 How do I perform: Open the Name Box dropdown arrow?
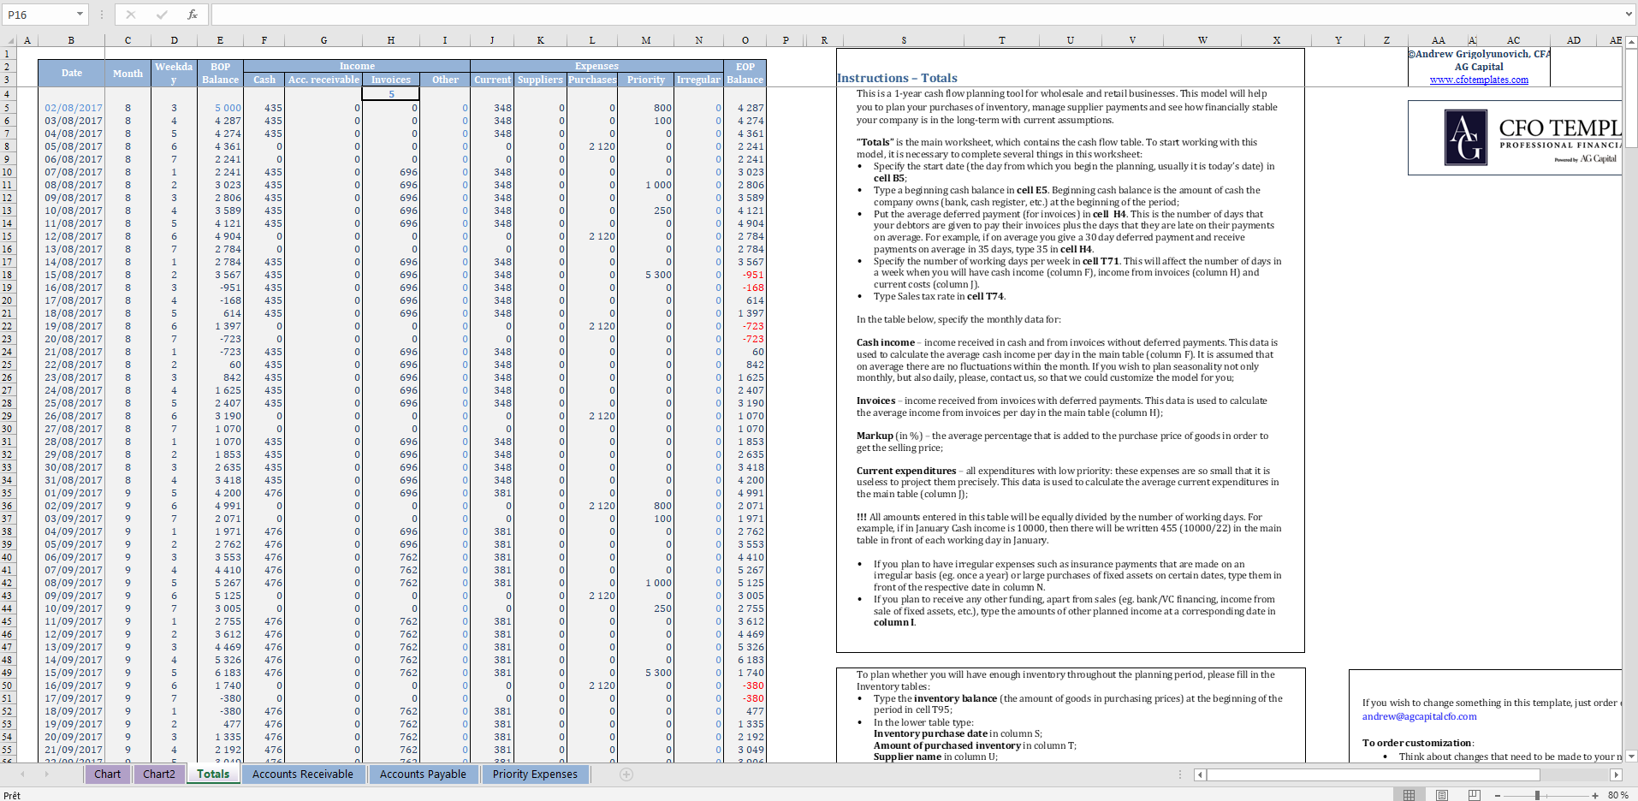[80, 15]
